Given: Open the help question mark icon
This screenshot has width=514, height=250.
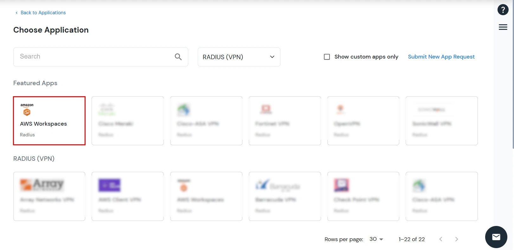Looking at the screenshot, I should (x=503, y=10).
